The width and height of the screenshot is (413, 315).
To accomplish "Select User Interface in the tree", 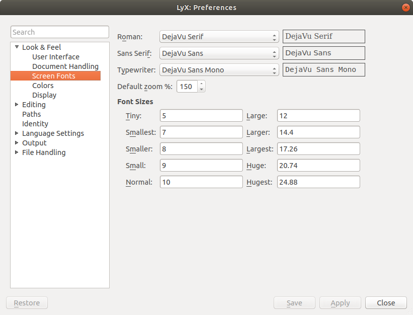I will (55, 57).
